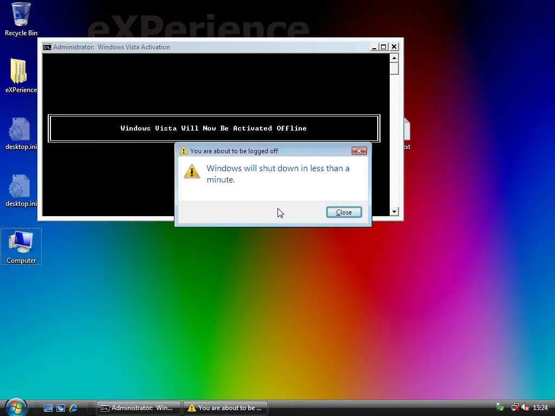555x416 pixels.
Task: Click the command prompt icon in title bar
Action: 47,47
